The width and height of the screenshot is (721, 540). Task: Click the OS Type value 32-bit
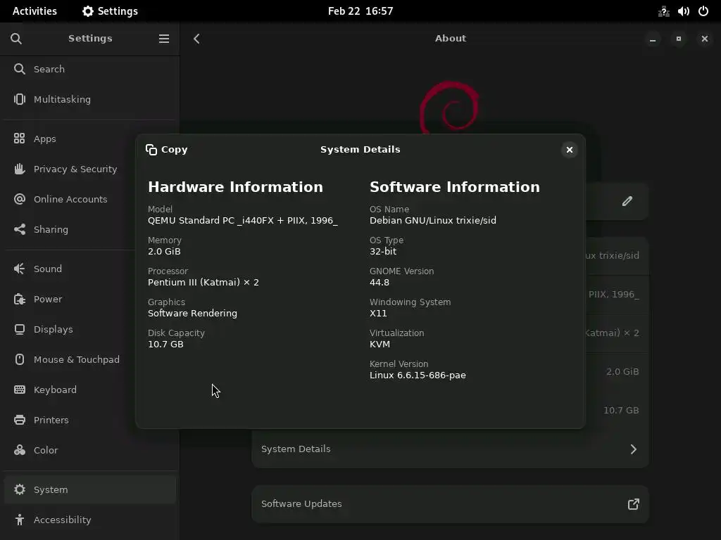pyautogui.click(x=383, y=252)
